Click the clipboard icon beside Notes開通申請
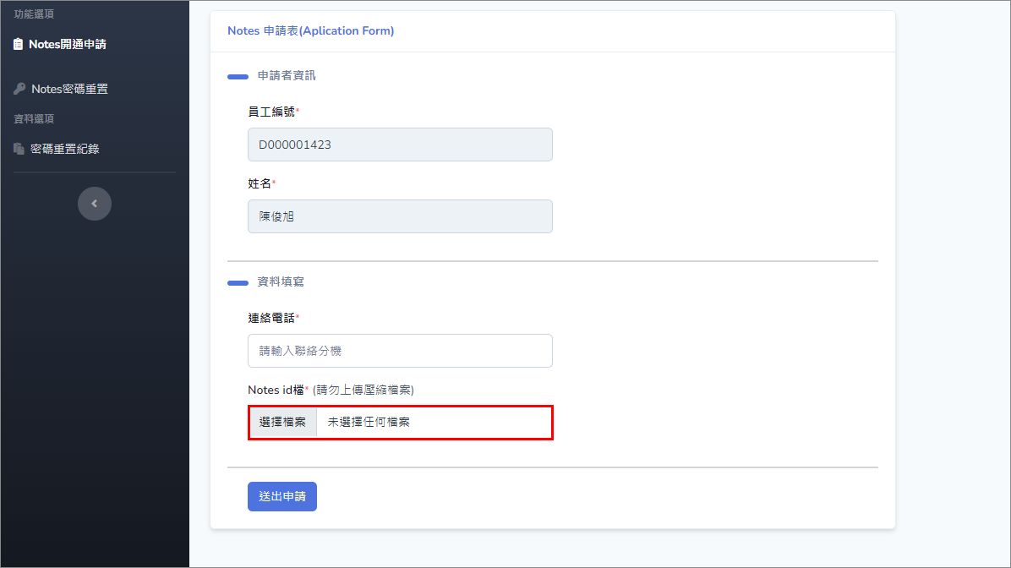The height and width of the screenshot is (568, 1011). click(19, 44)
